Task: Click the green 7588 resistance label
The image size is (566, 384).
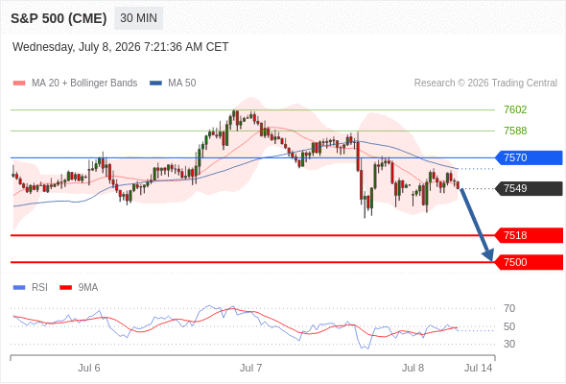Action: point(515,131)
